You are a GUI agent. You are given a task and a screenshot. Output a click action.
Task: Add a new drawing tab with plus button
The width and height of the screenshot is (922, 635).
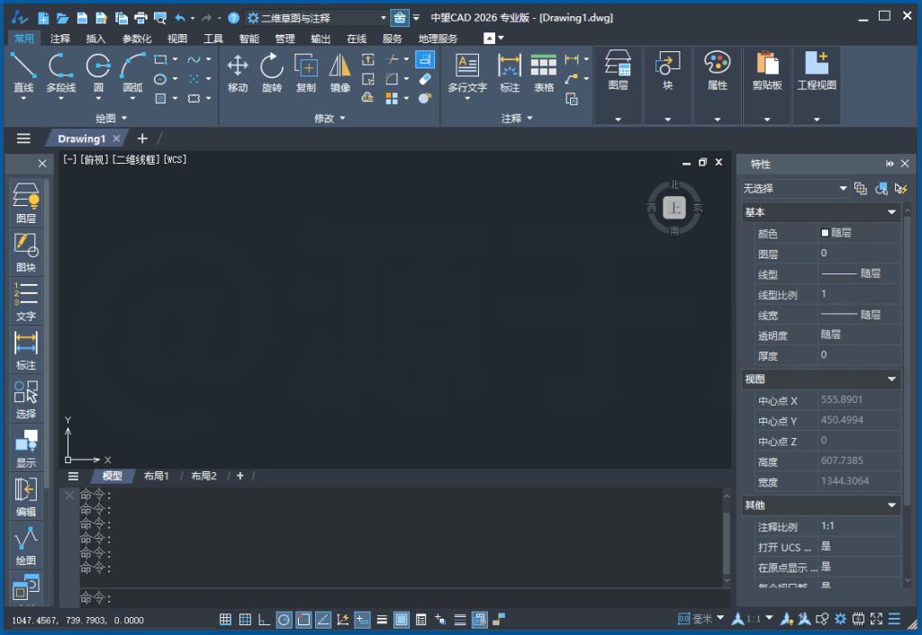[x=142, y=139]
